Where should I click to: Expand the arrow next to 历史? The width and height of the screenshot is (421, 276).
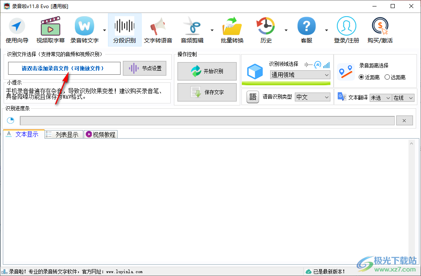tap(286, 30)
